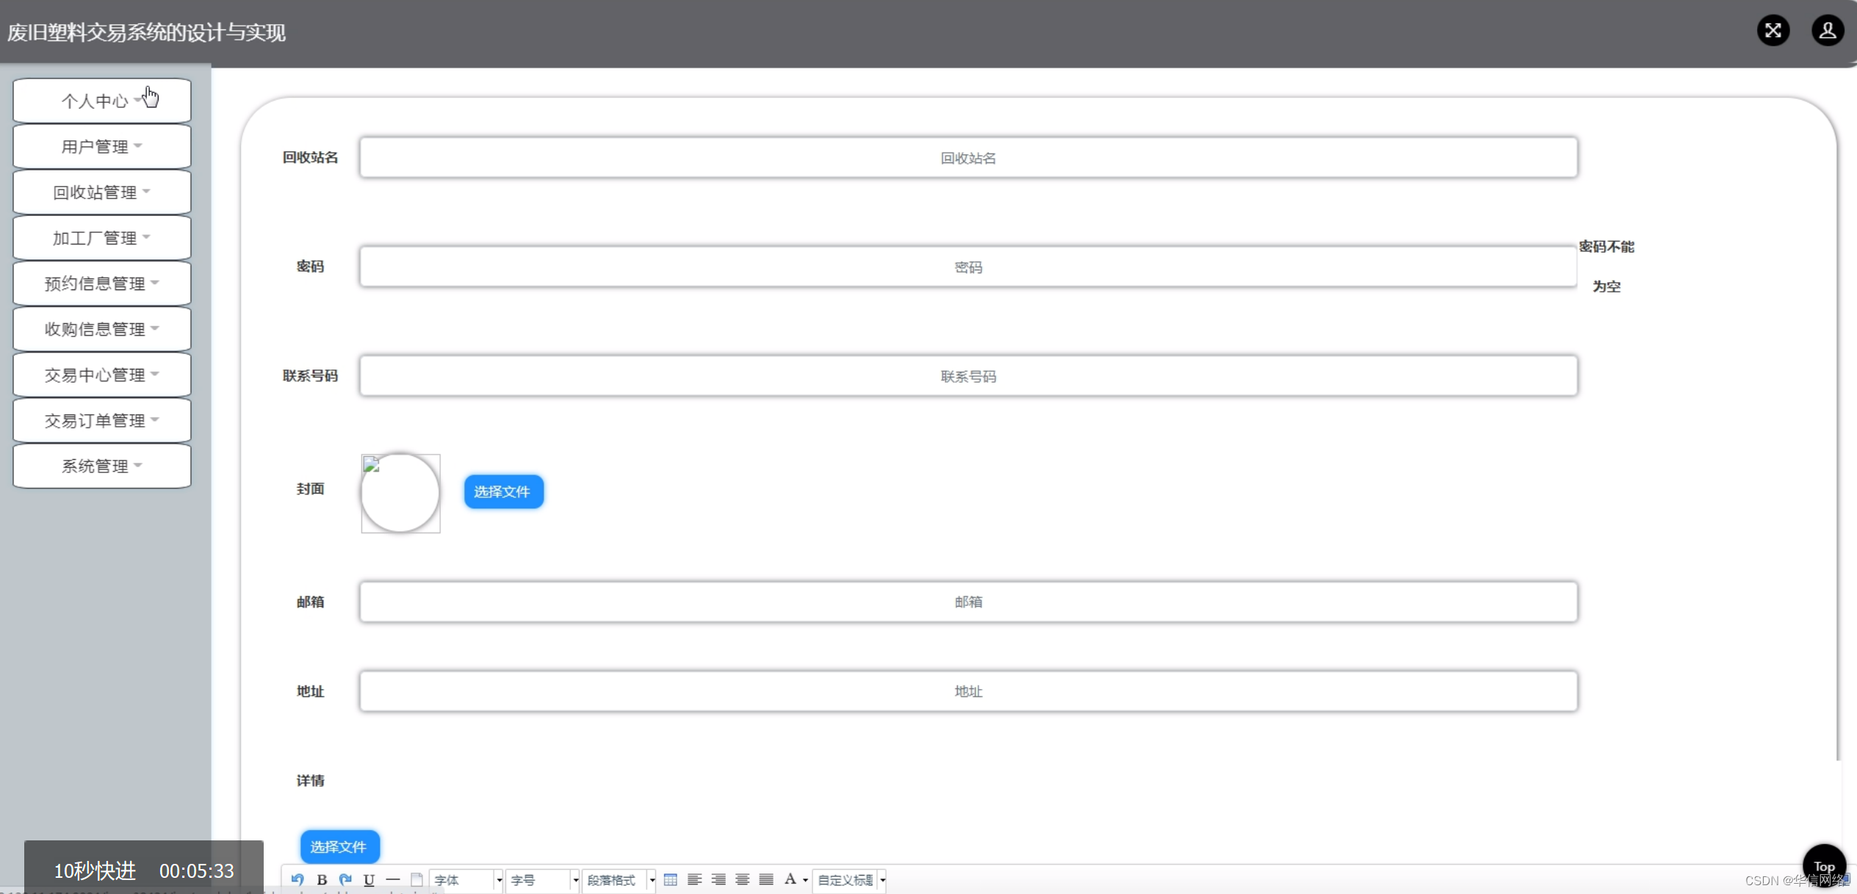Image resolution: width=1857 pixels, height=894 pixels.
Task: Click the fullscreen icon in header
Action: [1773, 31]
